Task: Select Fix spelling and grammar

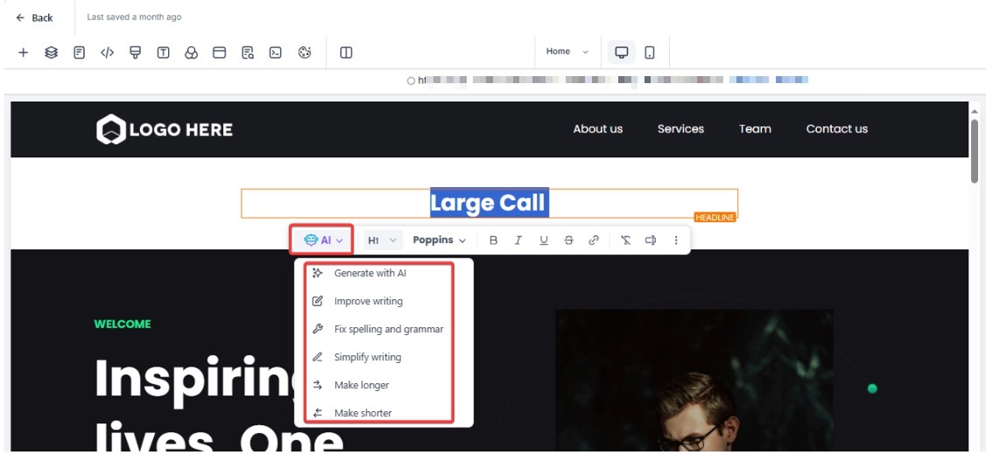Action: pyautogui.click(x=388, y=329)
